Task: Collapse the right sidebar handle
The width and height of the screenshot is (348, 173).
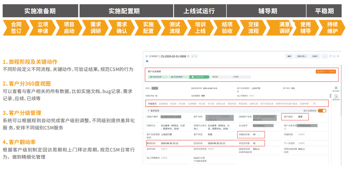Action: 330,96
